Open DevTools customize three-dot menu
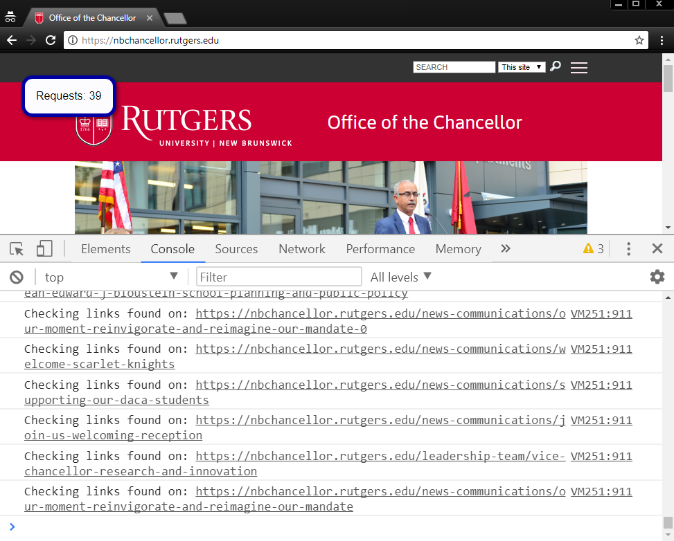This screenshot has width=674, height=541. click(x=628, y=248)
